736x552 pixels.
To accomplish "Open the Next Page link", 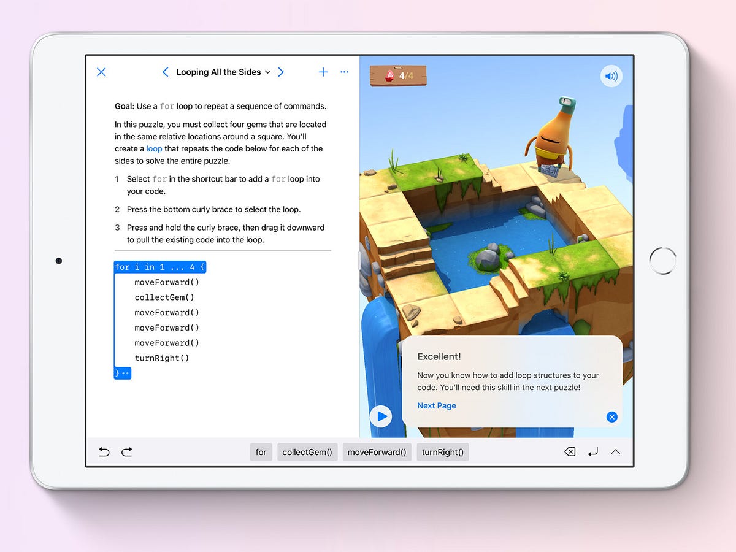I will 436,405.
